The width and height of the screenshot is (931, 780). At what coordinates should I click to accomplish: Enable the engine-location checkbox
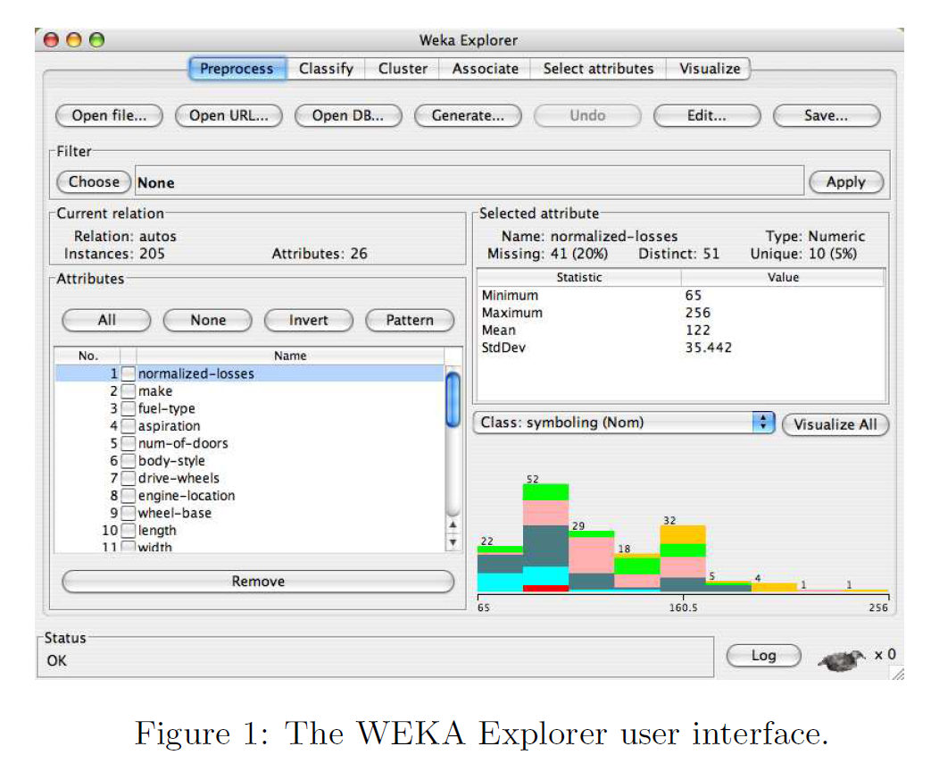pos(129,496)
